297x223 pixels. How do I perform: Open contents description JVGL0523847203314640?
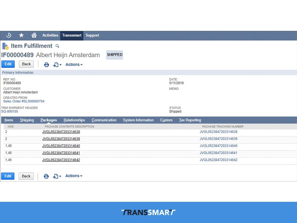tap(61, 146)
